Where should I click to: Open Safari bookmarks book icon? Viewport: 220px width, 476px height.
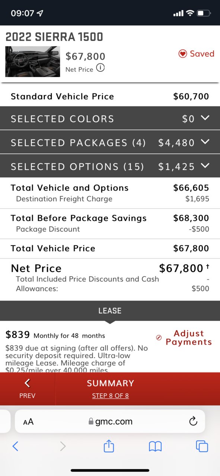point(155,446)
